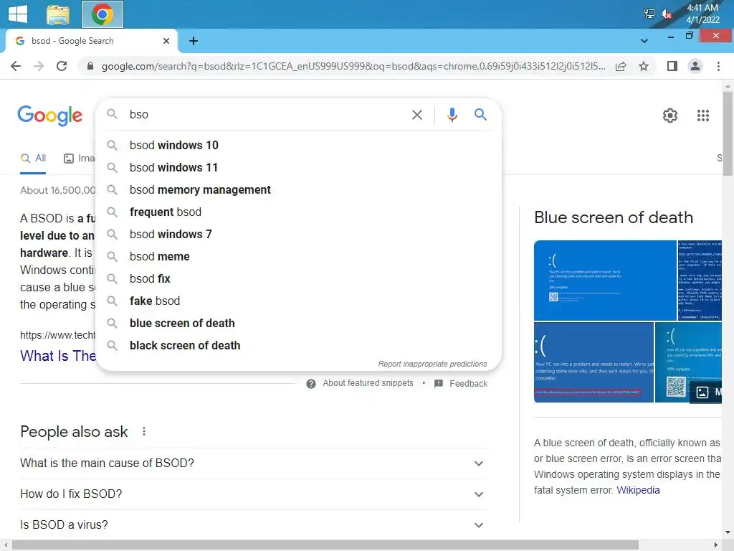Click the forward navigation arrow
Image resolution: width=734 pixels, height=551 pixels.
point(39,66)
